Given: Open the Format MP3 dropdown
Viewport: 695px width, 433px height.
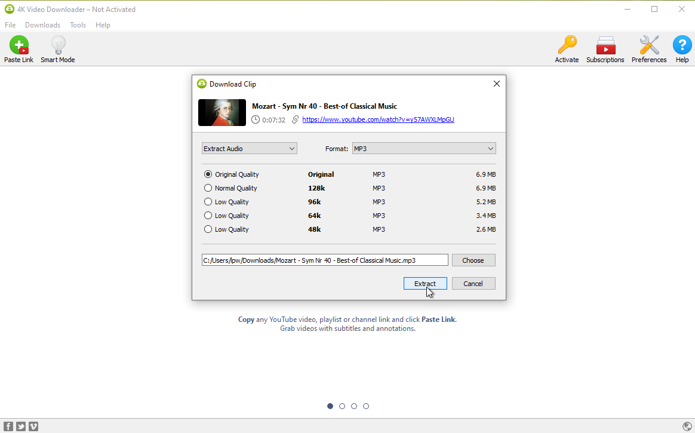Looking at the screenshot, I should click(423, 149).
